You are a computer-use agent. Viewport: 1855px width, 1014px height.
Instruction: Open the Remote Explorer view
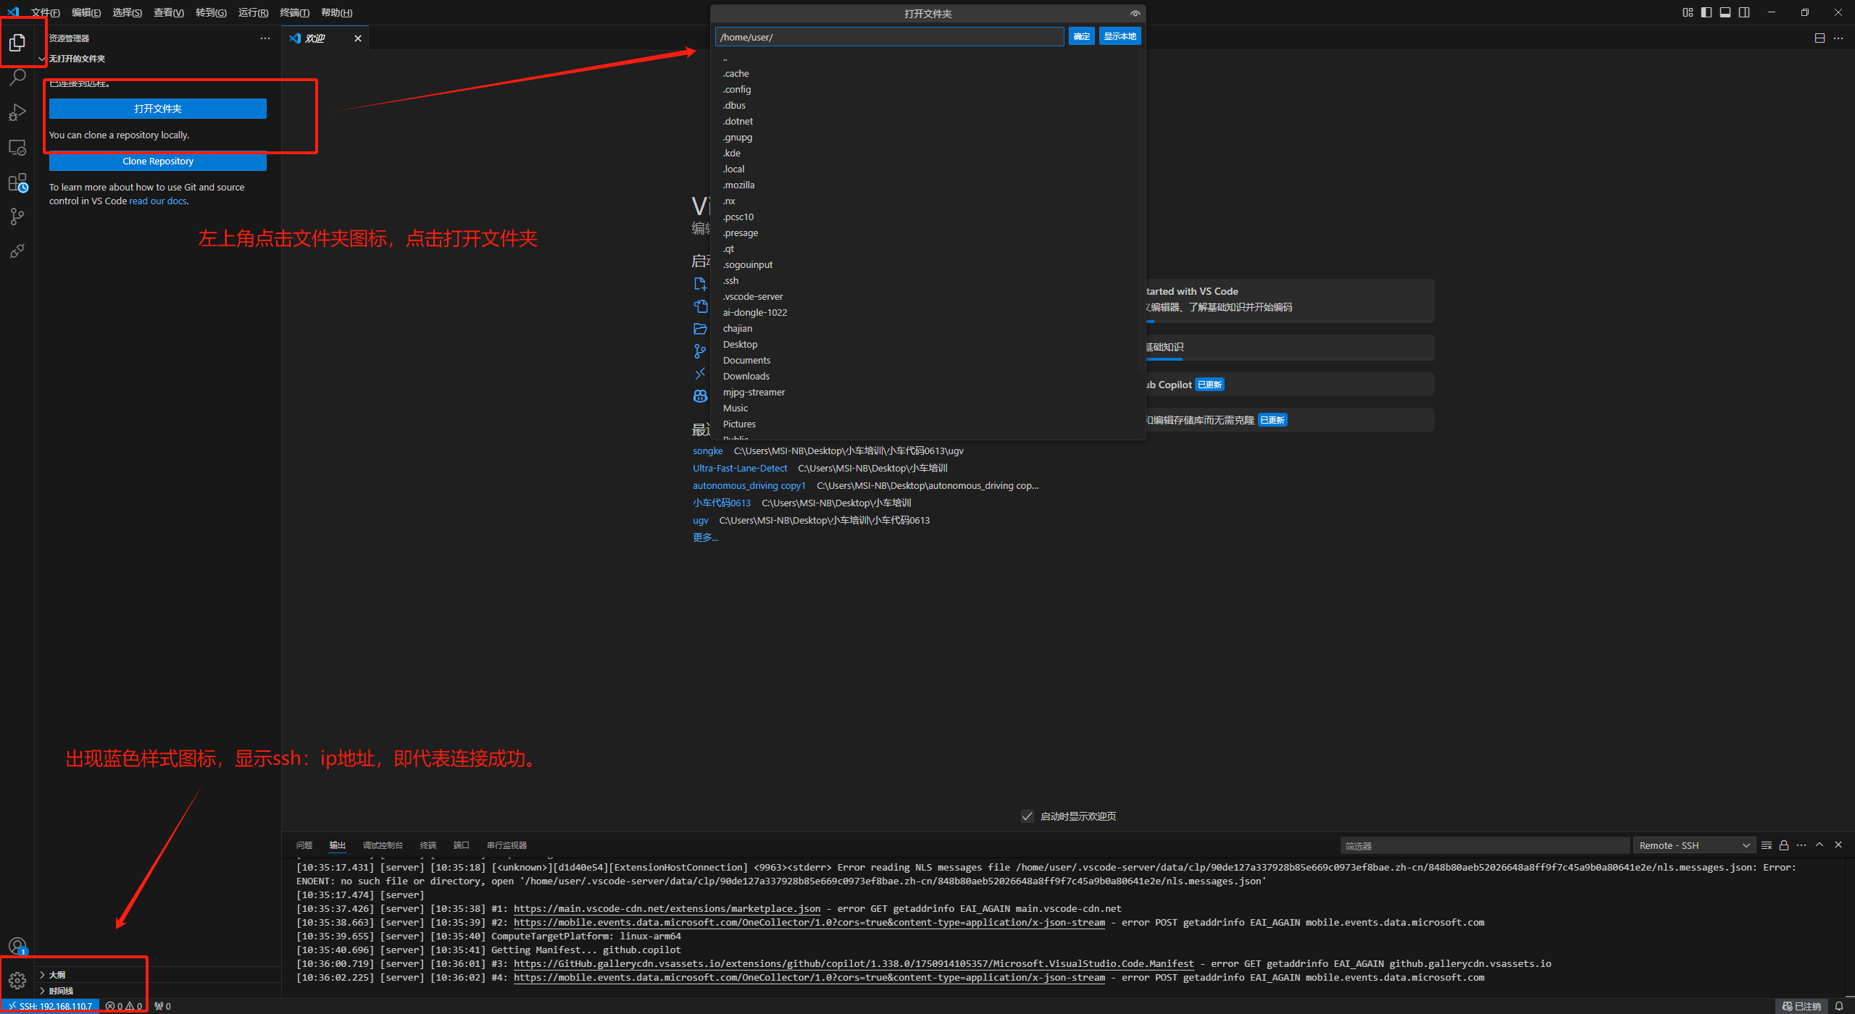(x=17, y=148)
